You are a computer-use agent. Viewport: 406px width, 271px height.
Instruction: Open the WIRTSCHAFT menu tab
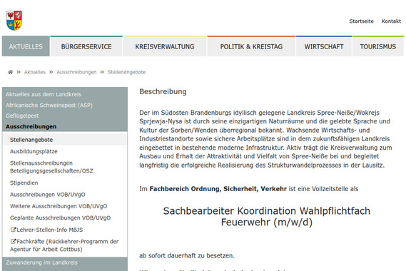coord(324,46)
